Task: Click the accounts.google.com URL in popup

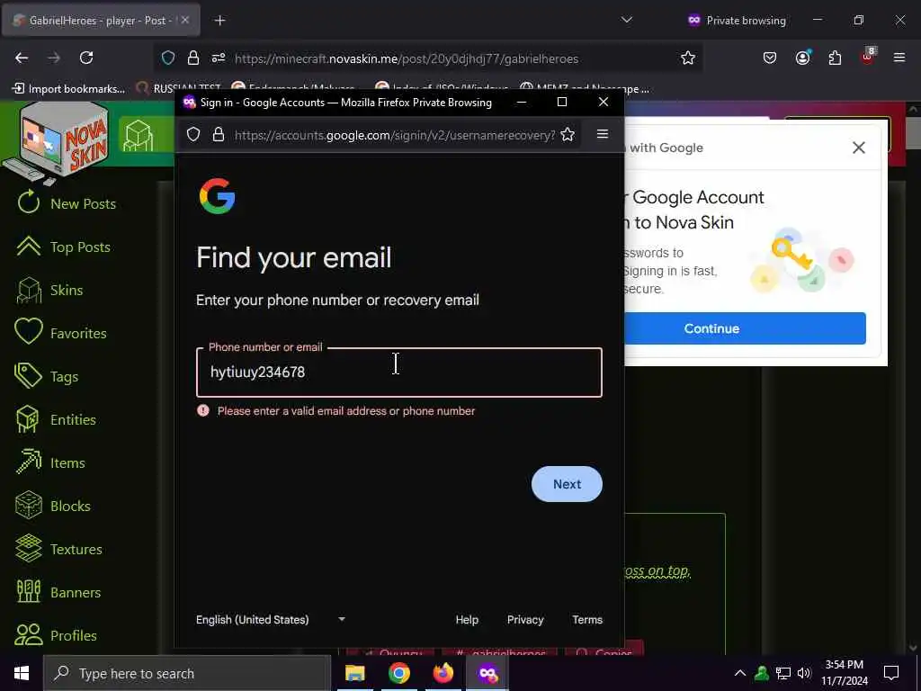Action: coord(394,135)
